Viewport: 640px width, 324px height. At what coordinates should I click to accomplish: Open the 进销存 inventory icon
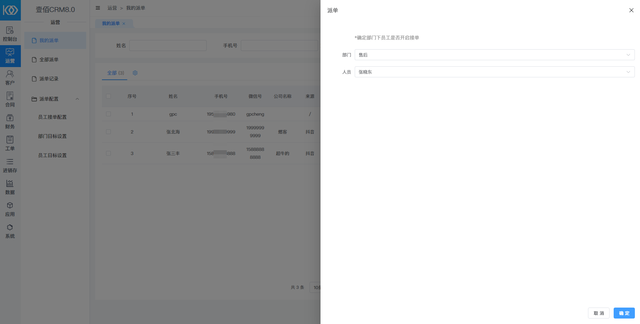10,161
